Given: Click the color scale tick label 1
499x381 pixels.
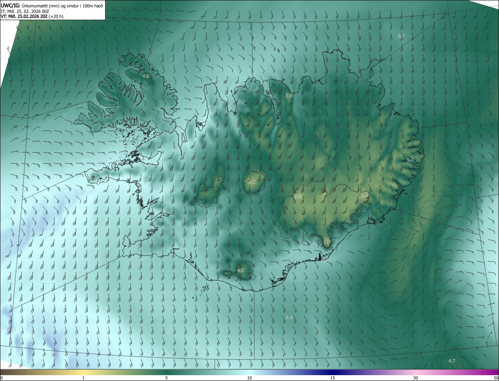Looking at the screenshot, I should click(83, 378).
